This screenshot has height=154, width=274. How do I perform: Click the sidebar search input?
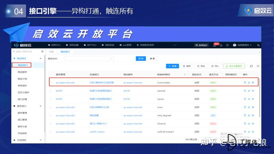26,52
